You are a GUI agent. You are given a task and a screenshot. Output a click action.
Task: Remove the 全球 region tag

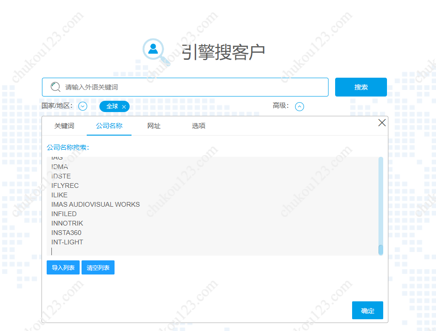124,107
